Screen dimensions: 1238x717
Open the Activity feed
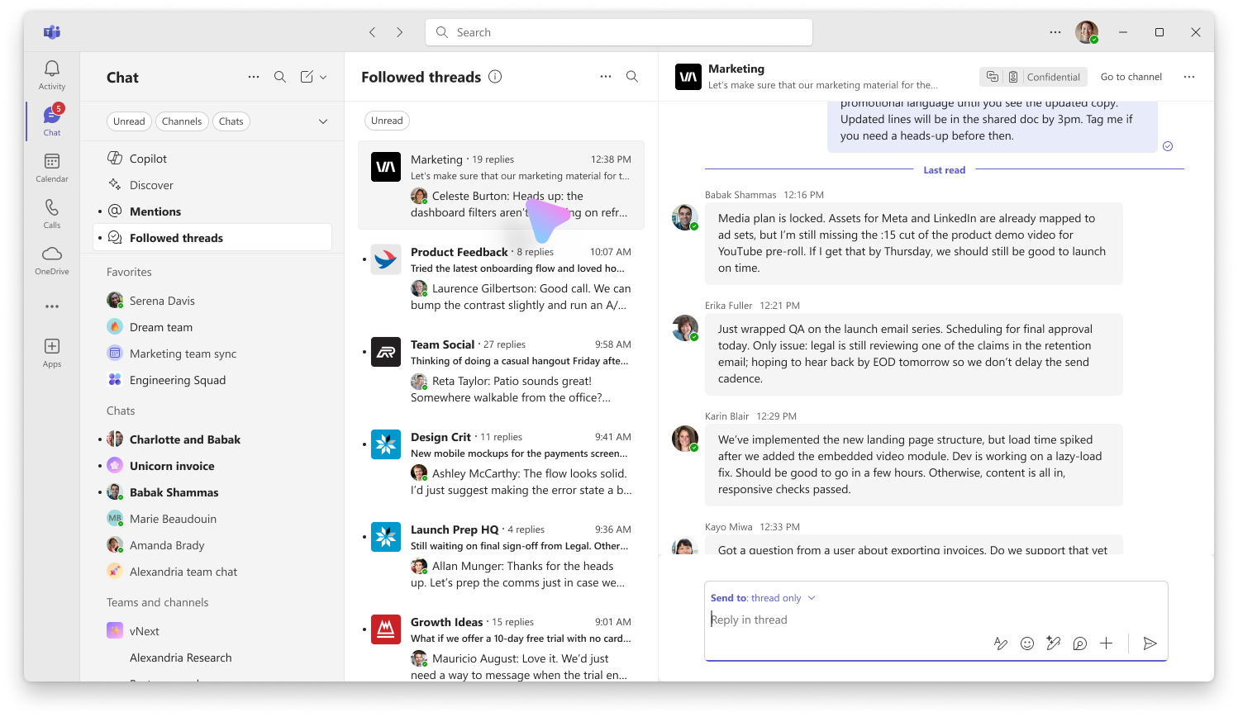(x=51, y=74)
